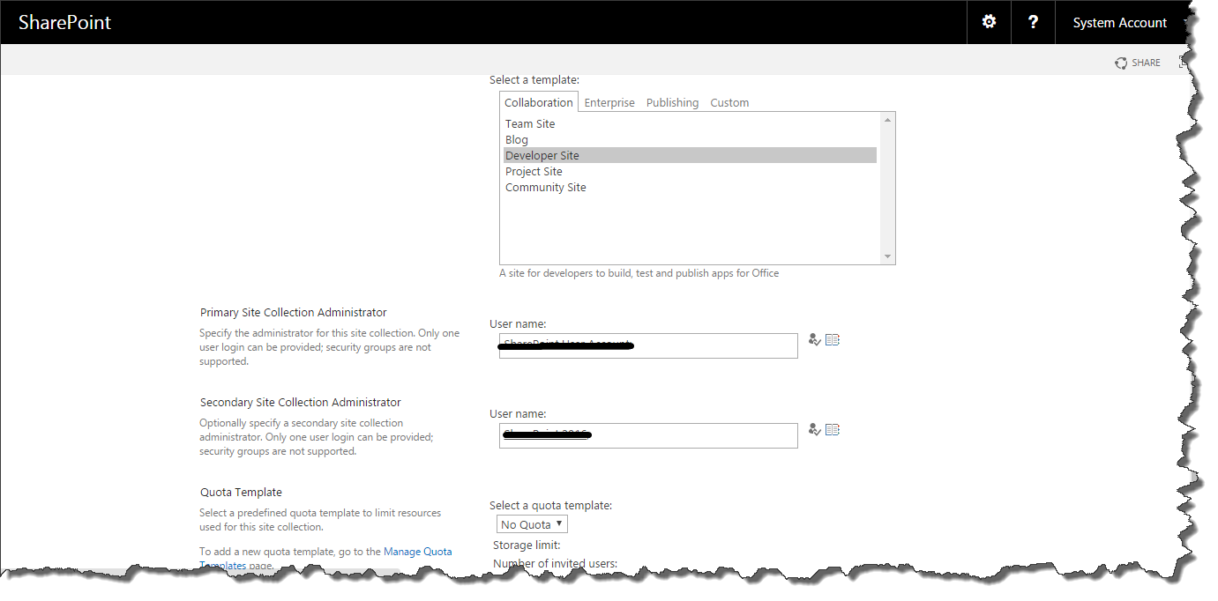Switch to the Publishing template tab
Screen dimensions: 1218x601
click(672, 102)
